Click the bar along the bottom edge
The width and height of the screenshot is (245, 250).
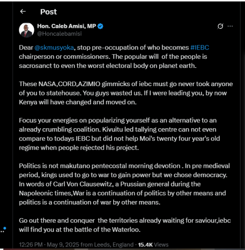pyautogui.click(x=122, y=249)
